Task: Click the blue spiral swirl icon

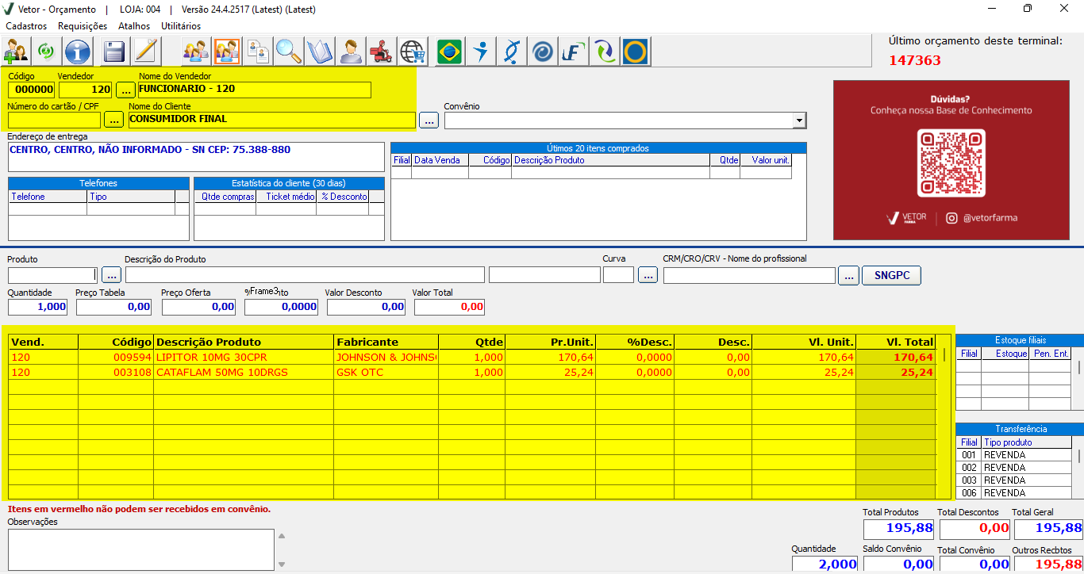Action: click(543, 52)
